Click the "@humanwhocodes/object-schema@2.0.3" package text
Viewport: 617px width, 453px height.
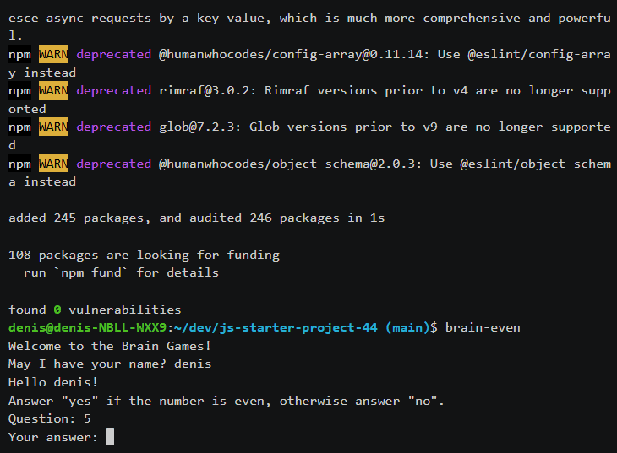click(x=287, y=164)
